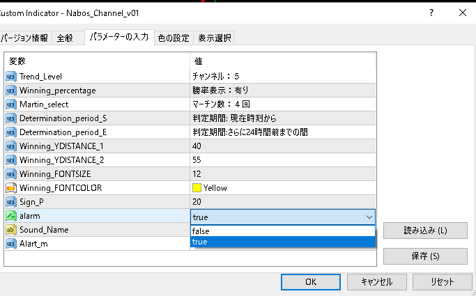Select the Alart_m variable name

[33, 244]
